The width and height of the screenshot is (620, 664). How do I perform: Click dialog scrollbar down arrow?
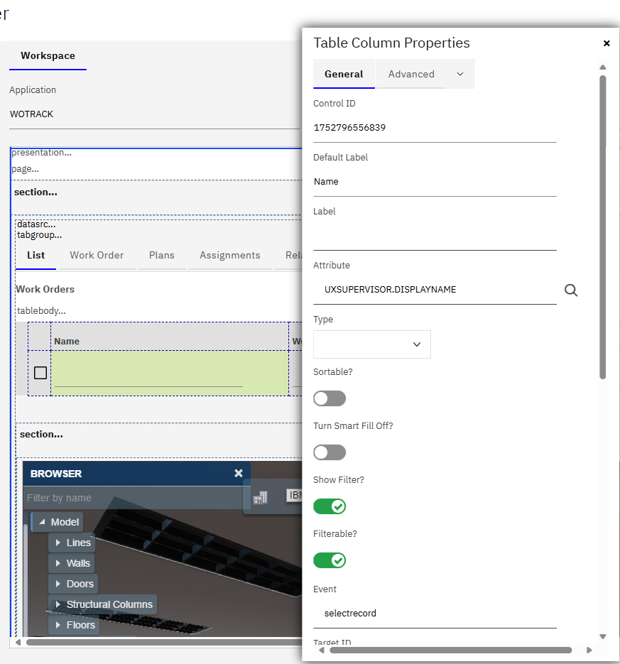603,636
